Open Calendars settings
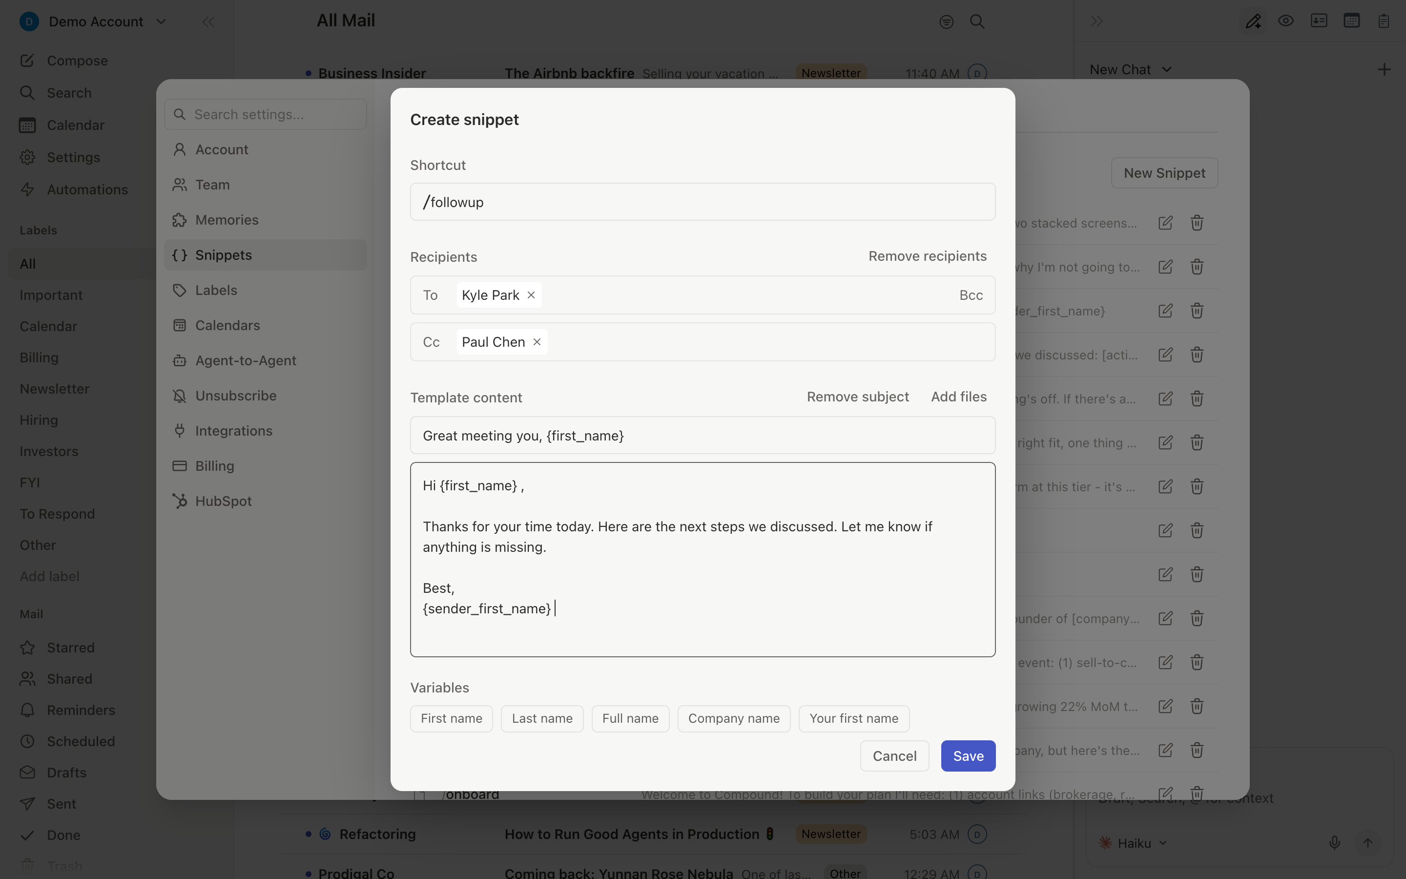The image size is (1406, 879). click(266, 326)
